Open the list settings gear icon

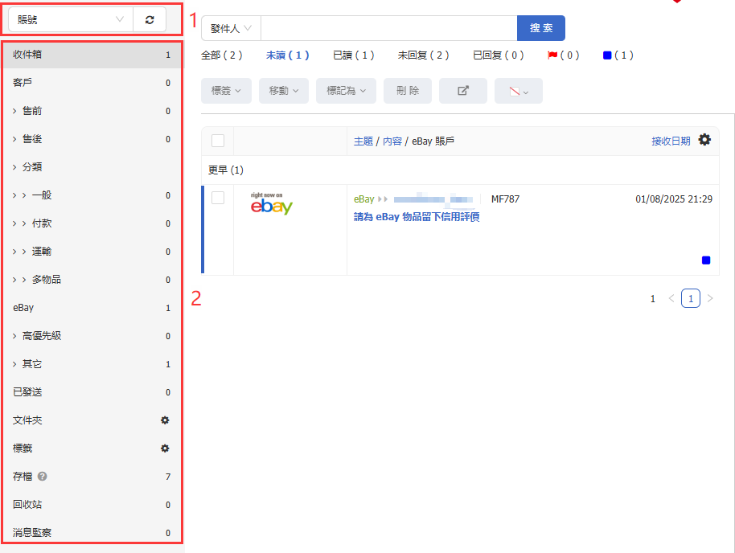(704, 140)
